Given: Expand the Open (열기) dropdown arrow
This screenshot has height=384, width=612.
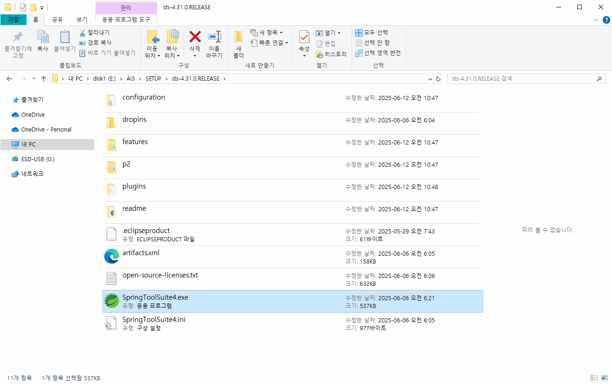Looking at the screenshot, I should coord(339,33).
